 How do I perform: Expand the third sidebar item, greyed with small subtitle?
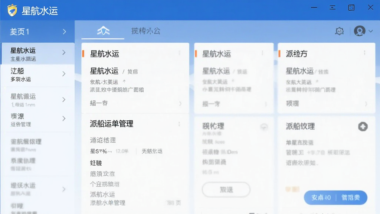pos(64,100)
